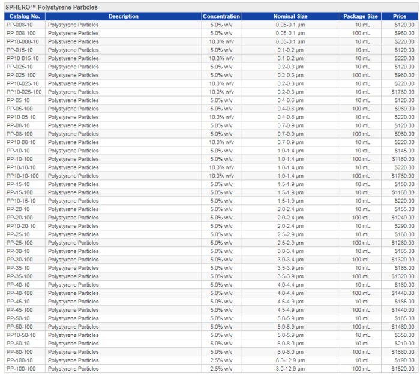420x376 pixels.
Task: Open catalog entry PP10-50-10
Action: pos(21,335)
